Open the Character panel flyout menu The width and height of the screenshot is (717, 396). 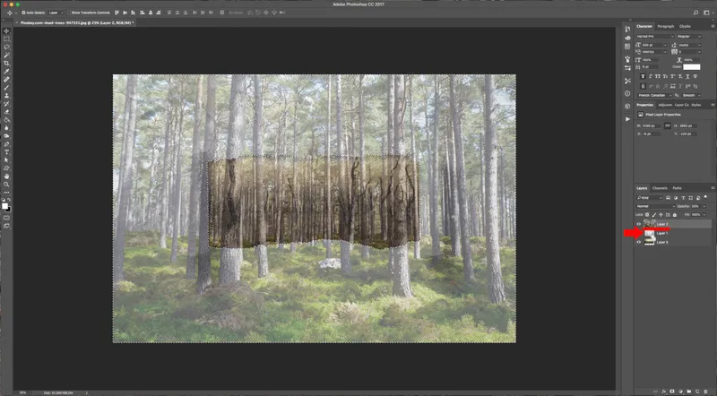click(712, 26)
